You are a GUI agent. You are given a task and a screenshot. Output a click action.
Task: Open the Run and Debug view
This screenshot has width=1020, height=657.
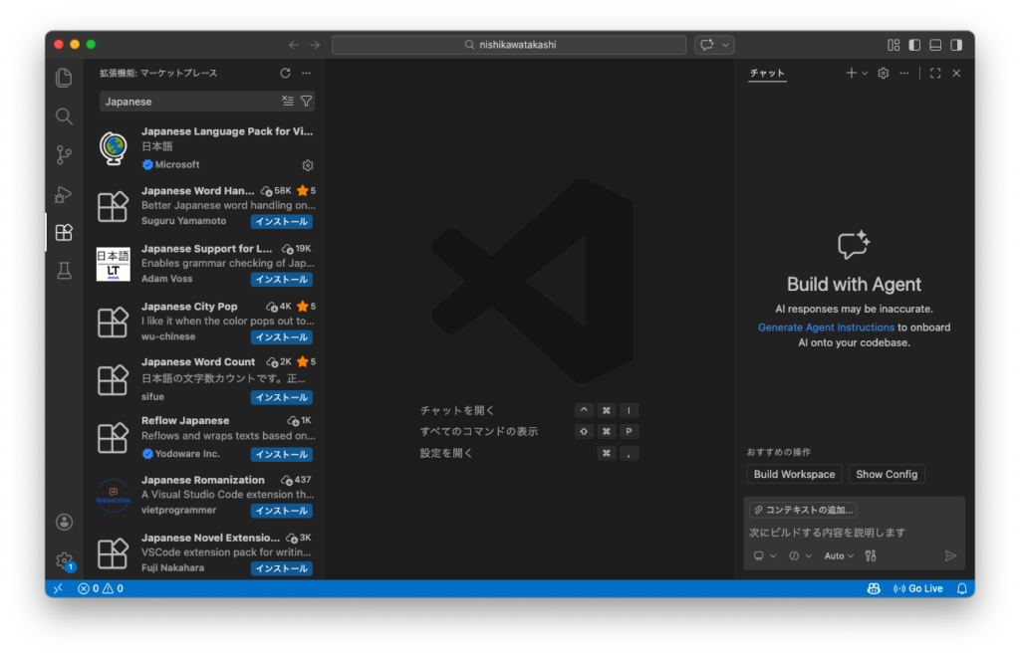tap(64, 194)
